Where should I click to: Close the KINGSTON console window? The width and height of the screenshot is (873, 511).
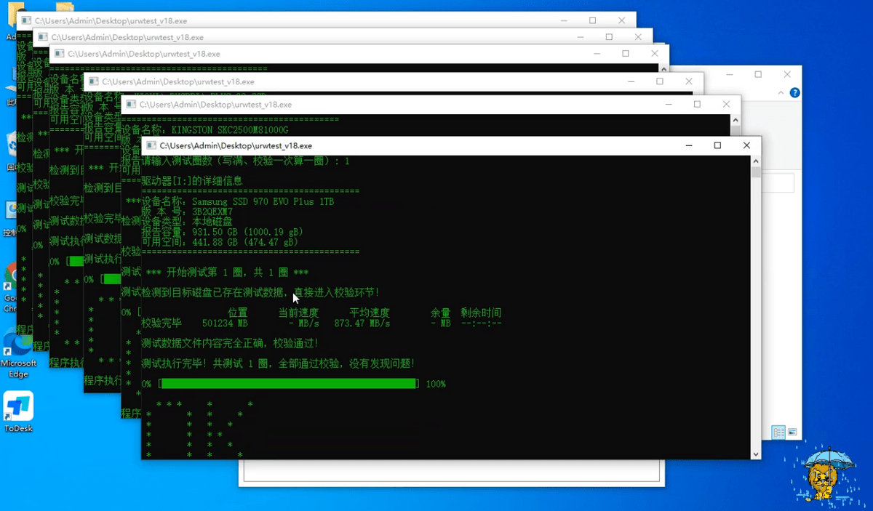(x=726, y=104)
